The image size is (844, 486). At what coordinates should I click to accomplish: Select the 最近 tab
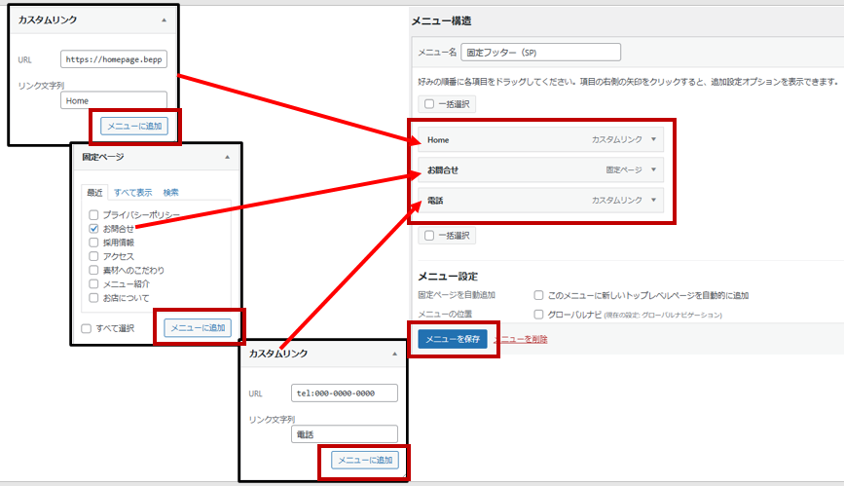pos(94,192)
